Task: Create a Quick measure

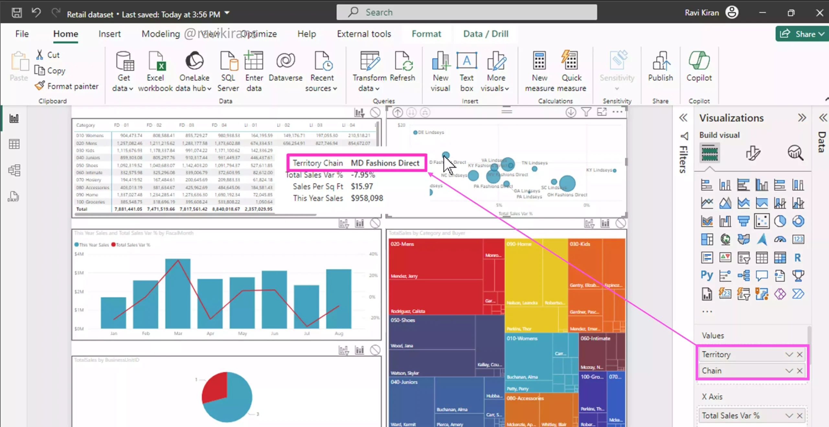Action: pyautogui.click(x=572, y=71)
